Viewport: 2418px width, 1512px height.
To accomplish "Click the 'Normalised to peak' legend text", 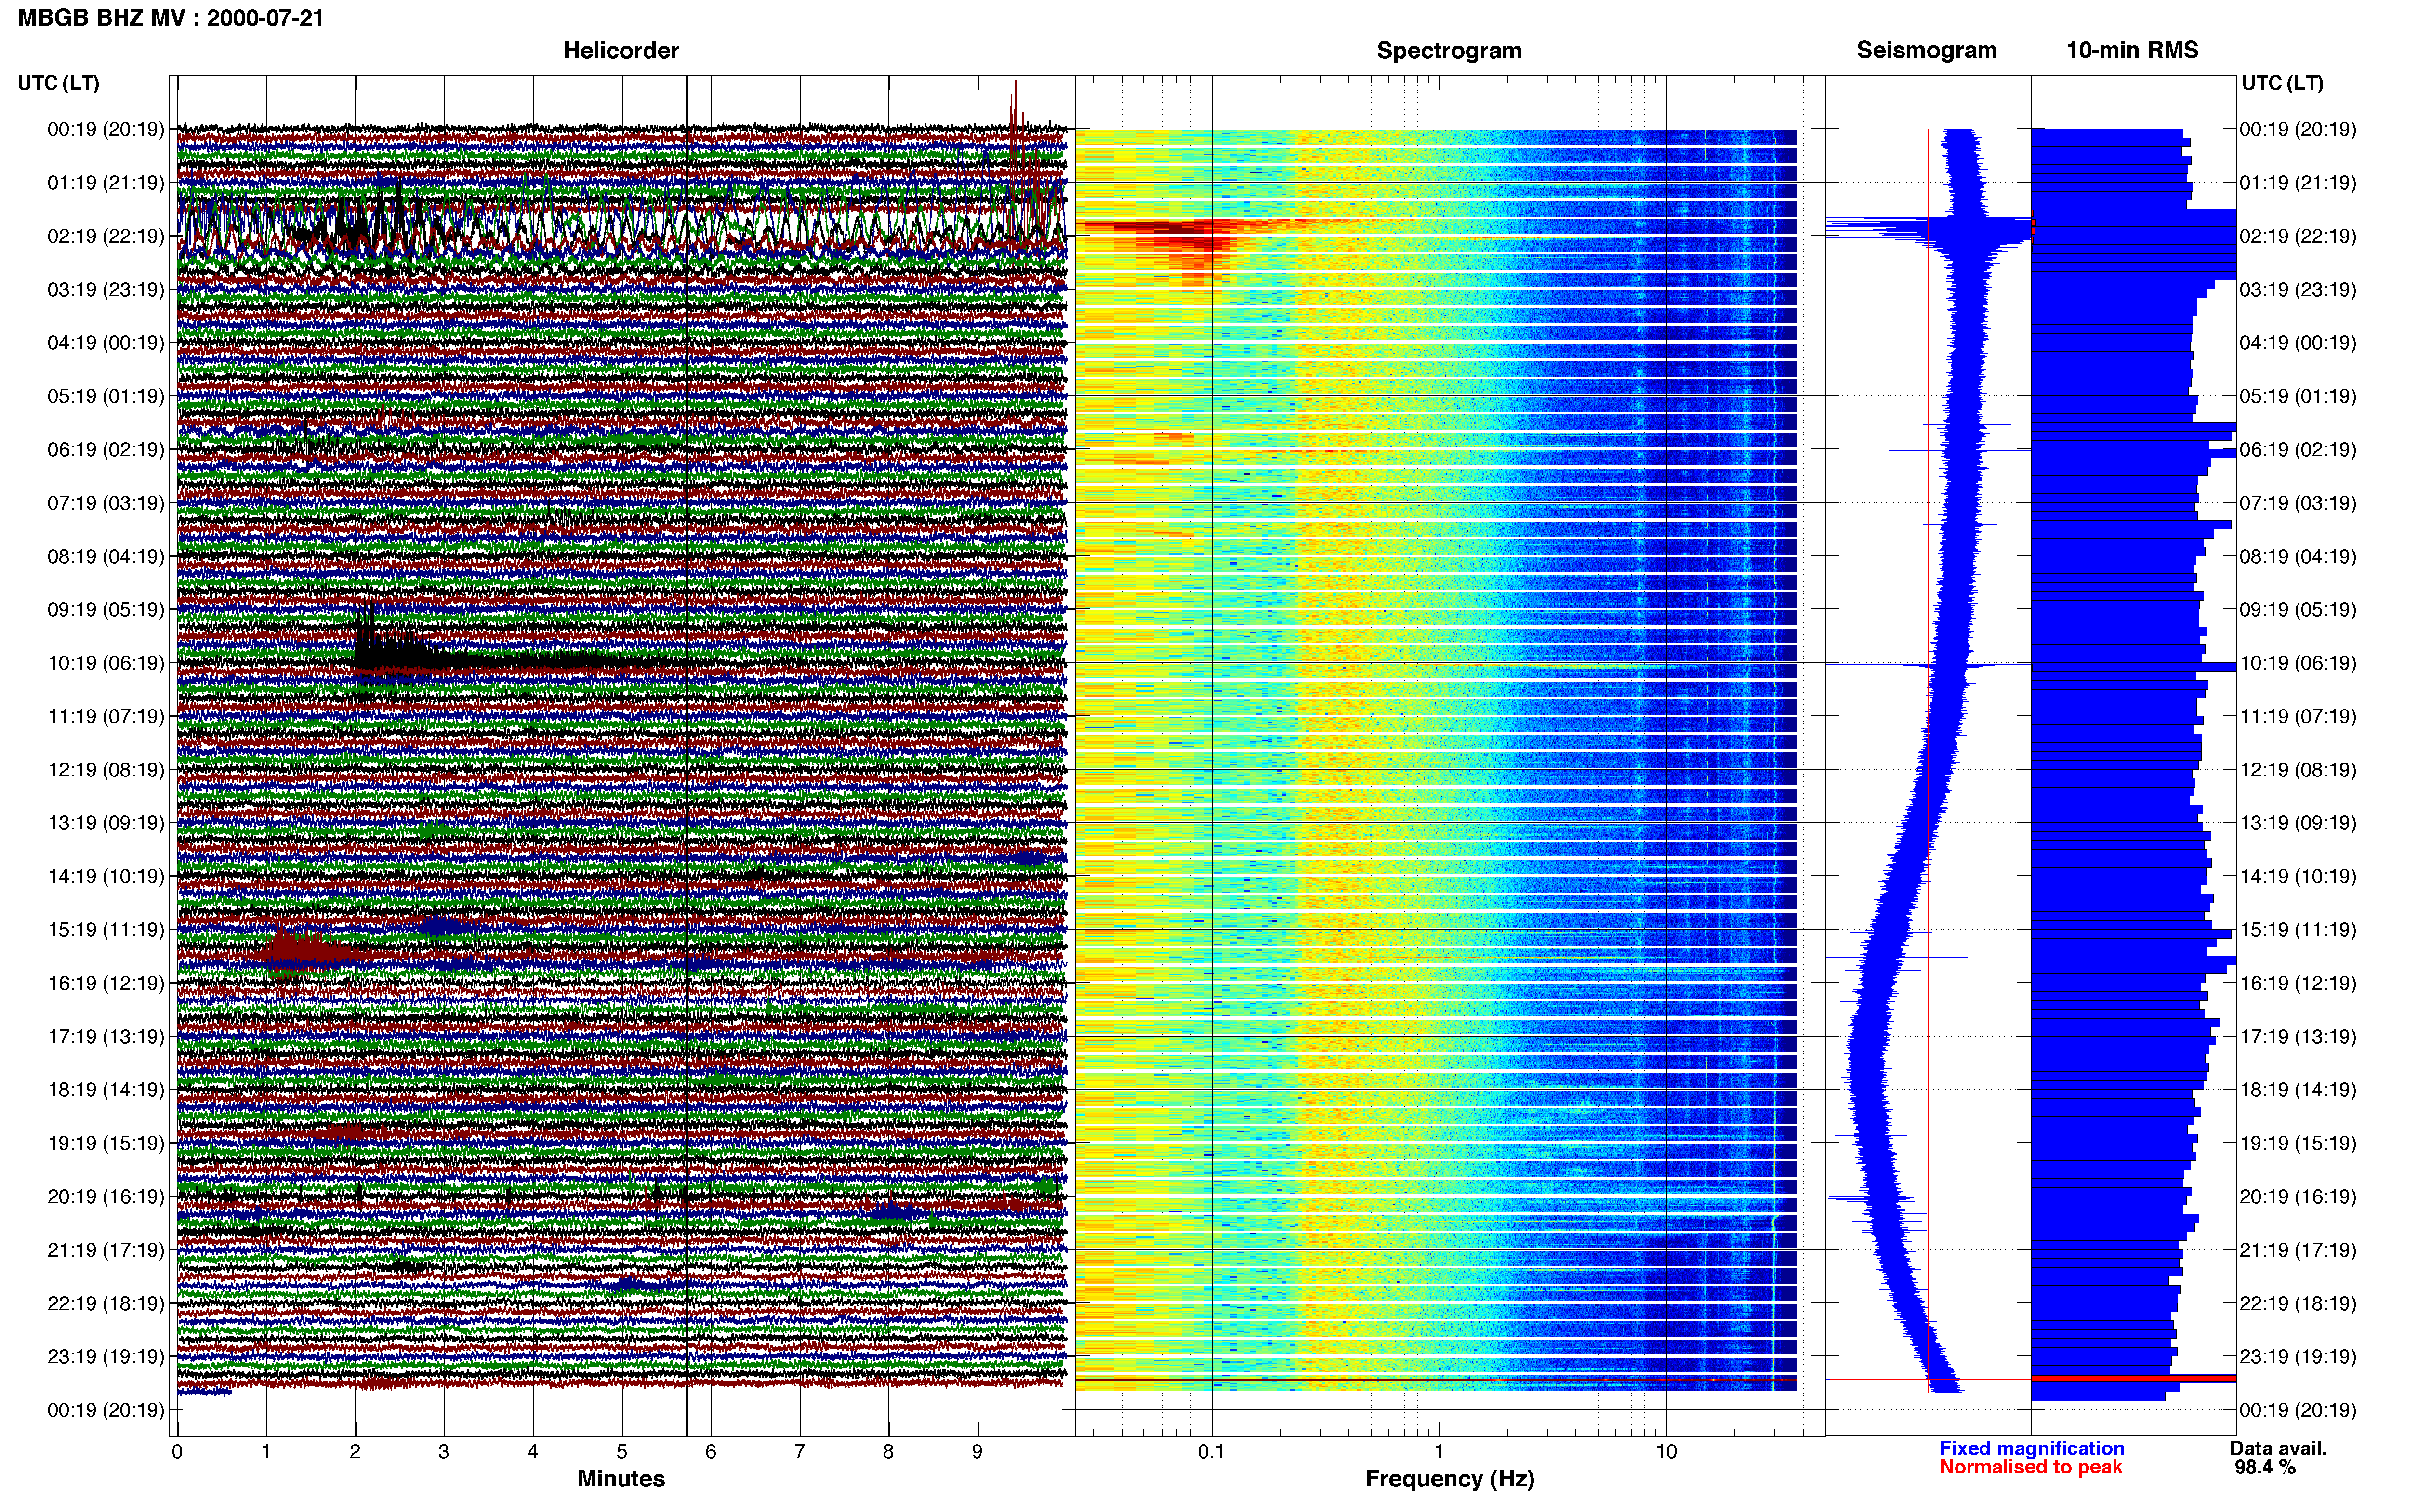I will pos(2030,1467).
